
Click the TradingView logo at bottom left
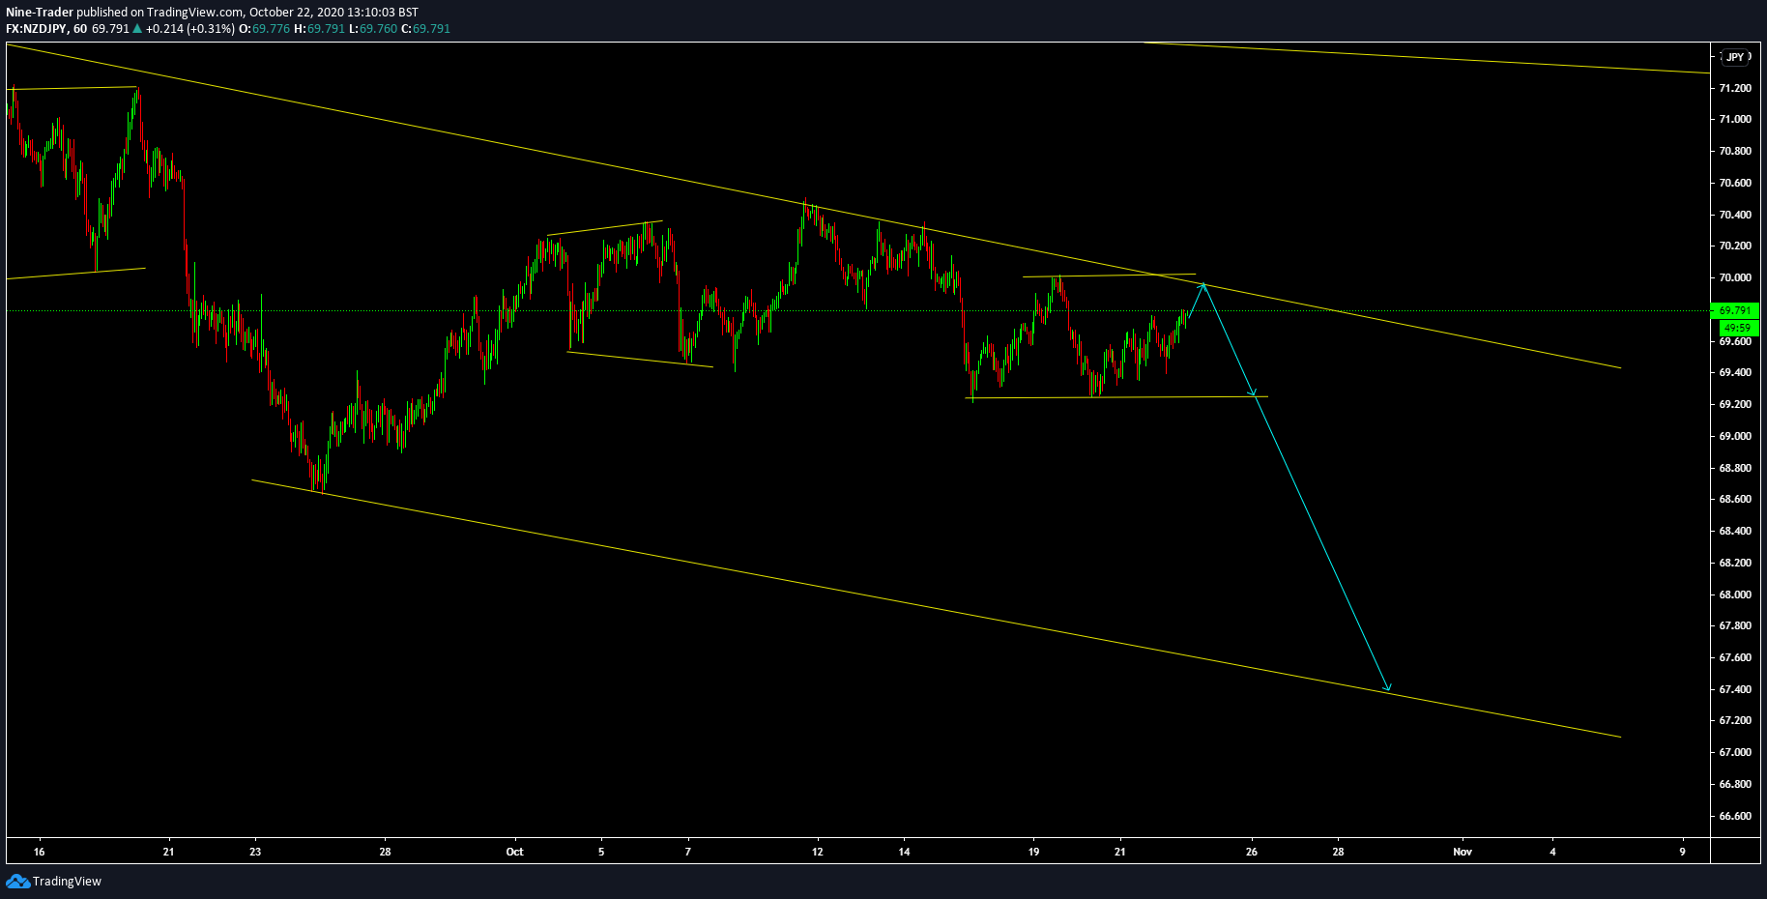pyautogui.click(x=53, y=881)
